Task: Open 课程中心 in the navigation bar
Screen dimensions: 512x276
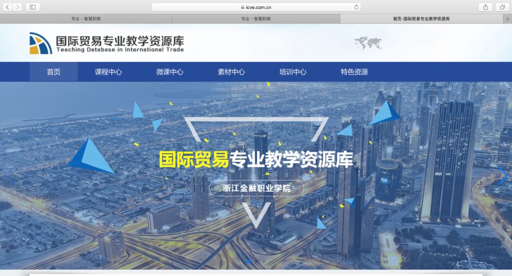Action: [x=109, y=72]
